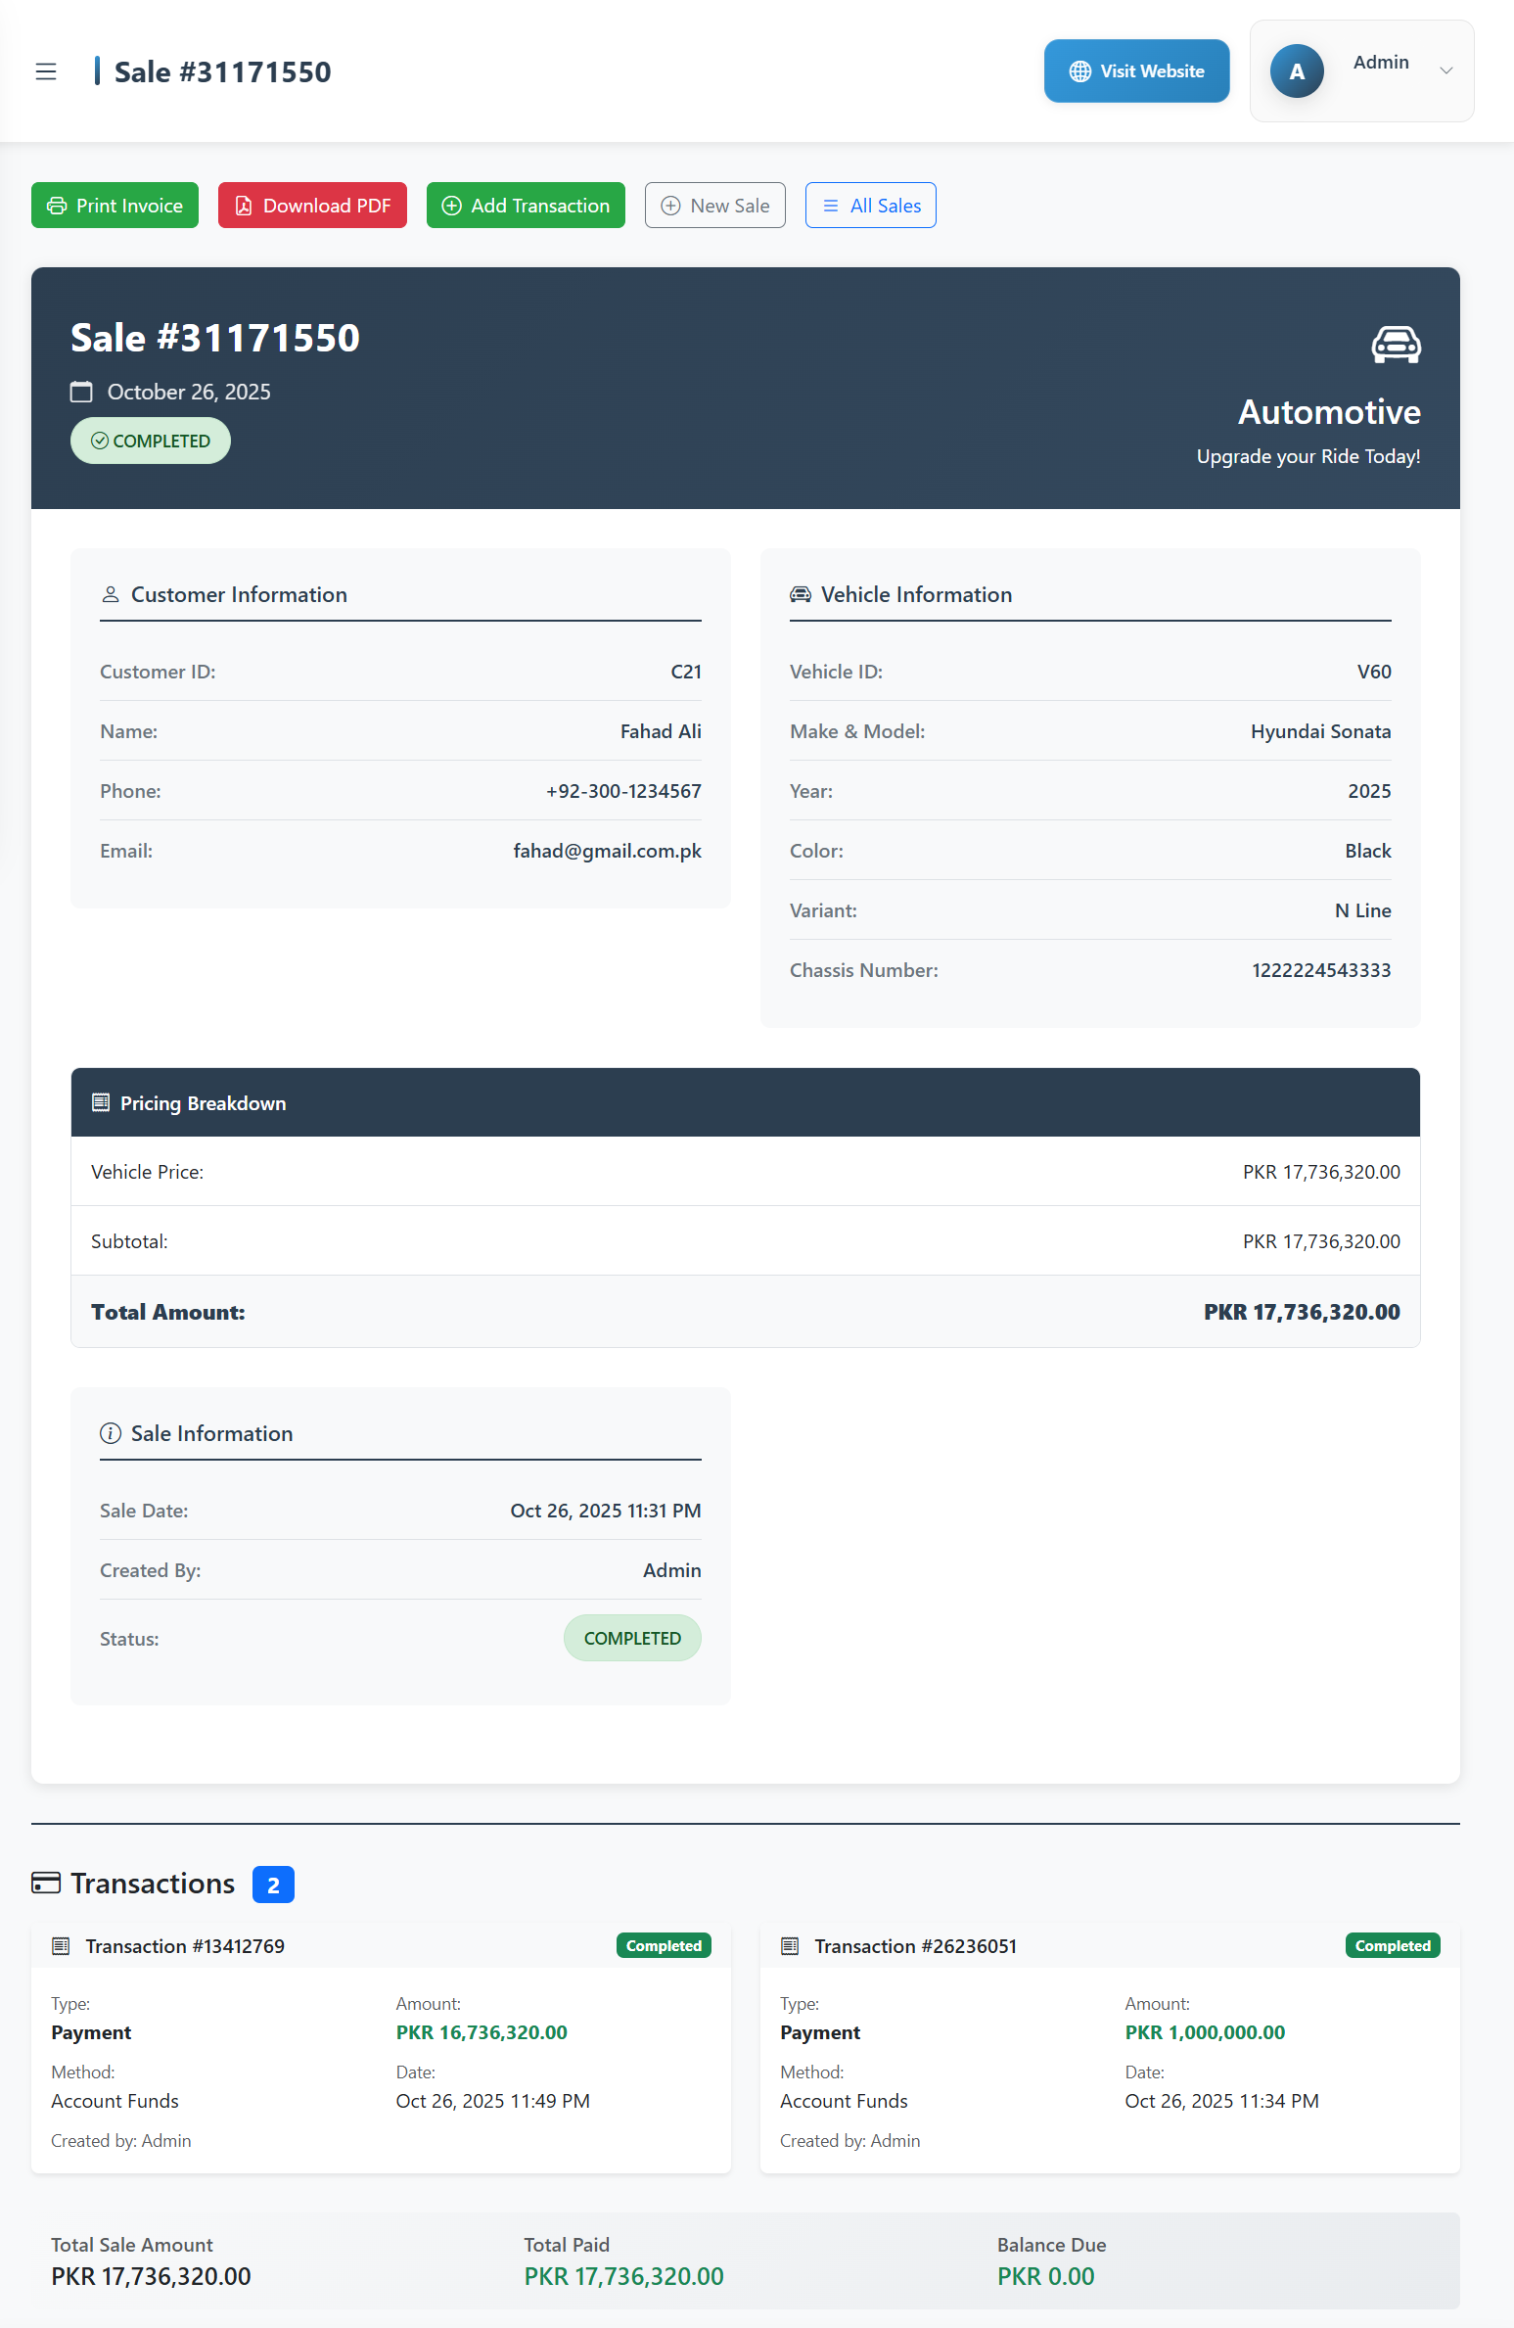Viewport: 1514px width, 2328px height.
Task: Click the Customer Information person icon
Action: pyautogui.click(x=111, y=595)
